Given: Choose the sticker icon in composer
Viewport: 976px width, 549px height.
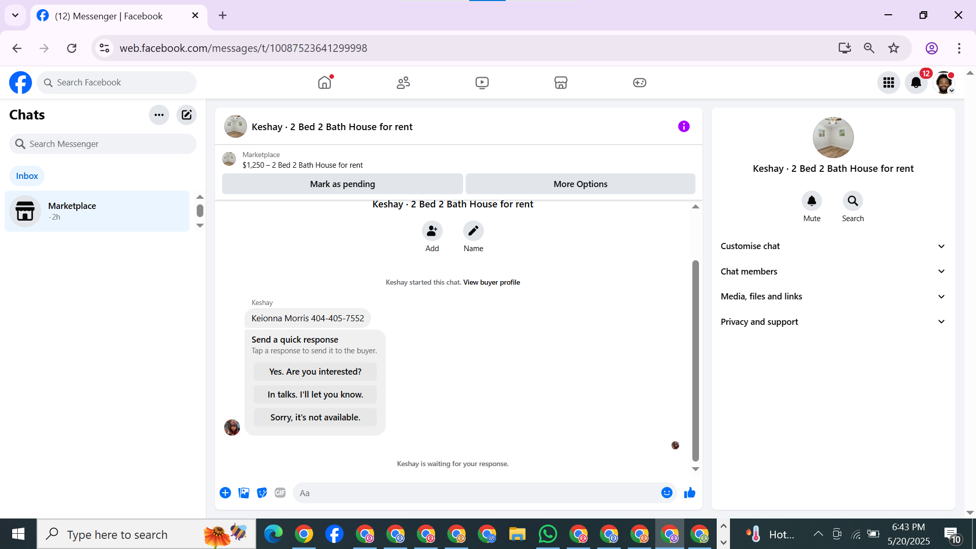Looking at the screenshot, I should click(262, 493).
